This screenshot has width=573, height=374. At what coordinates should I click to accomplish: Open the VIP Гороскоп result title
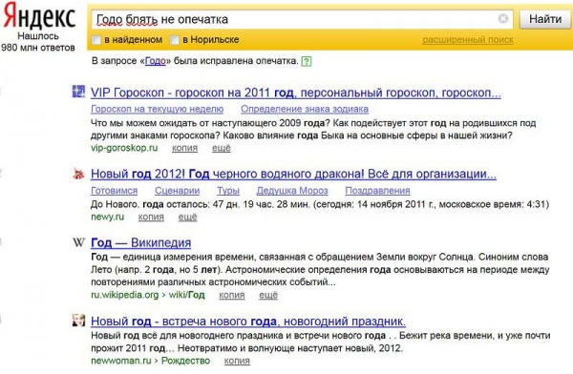[x=296, y=93]
